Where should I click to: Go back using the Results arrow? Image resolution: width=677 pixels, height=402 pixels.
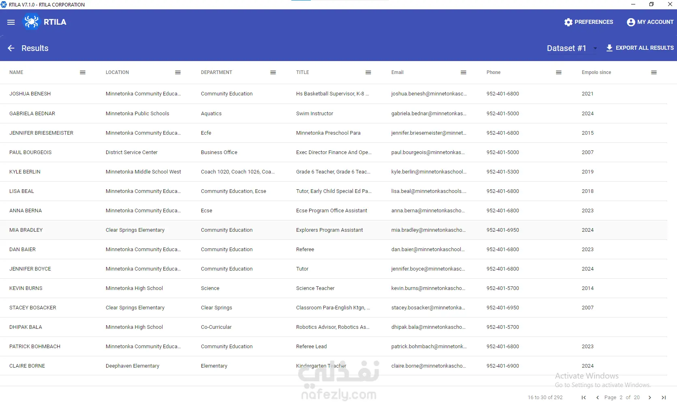point(11,48)
